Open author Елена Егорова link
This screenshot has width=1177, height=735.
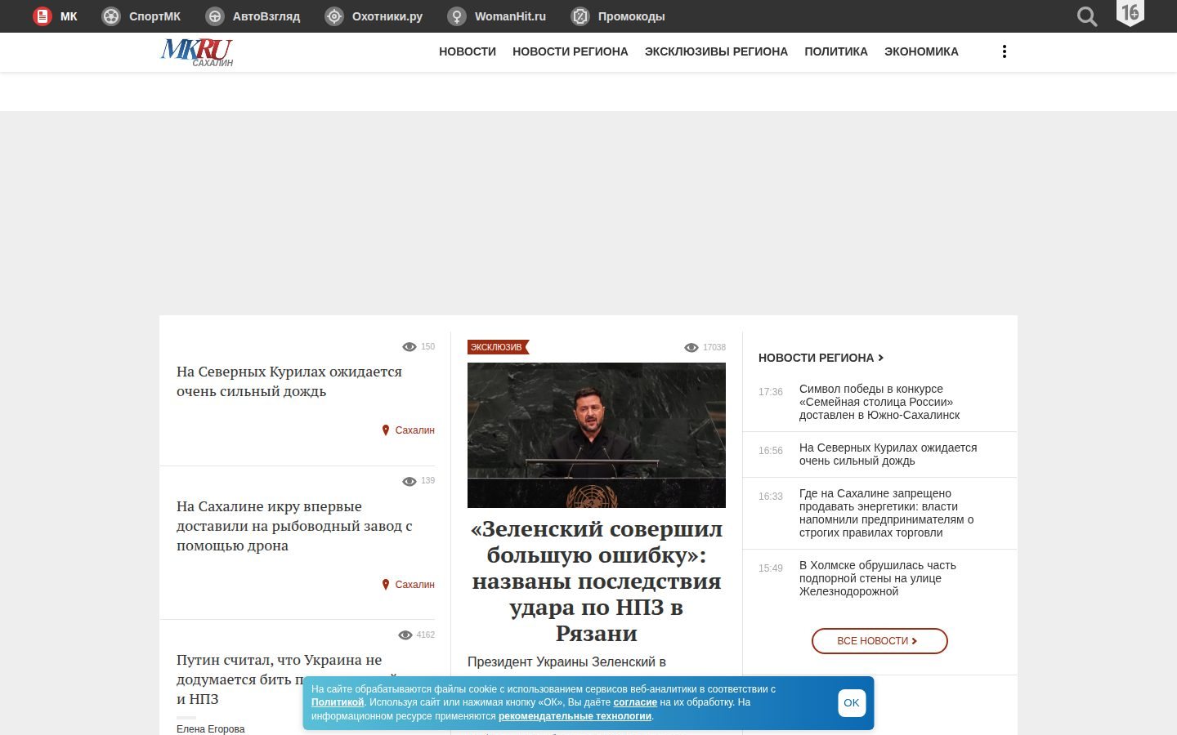coord(211,729)
